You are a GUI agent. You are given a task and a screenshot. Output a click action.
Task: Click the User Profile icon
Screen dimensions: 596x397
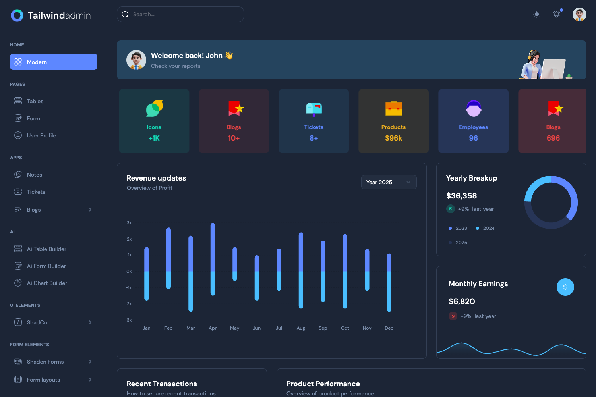18,135
